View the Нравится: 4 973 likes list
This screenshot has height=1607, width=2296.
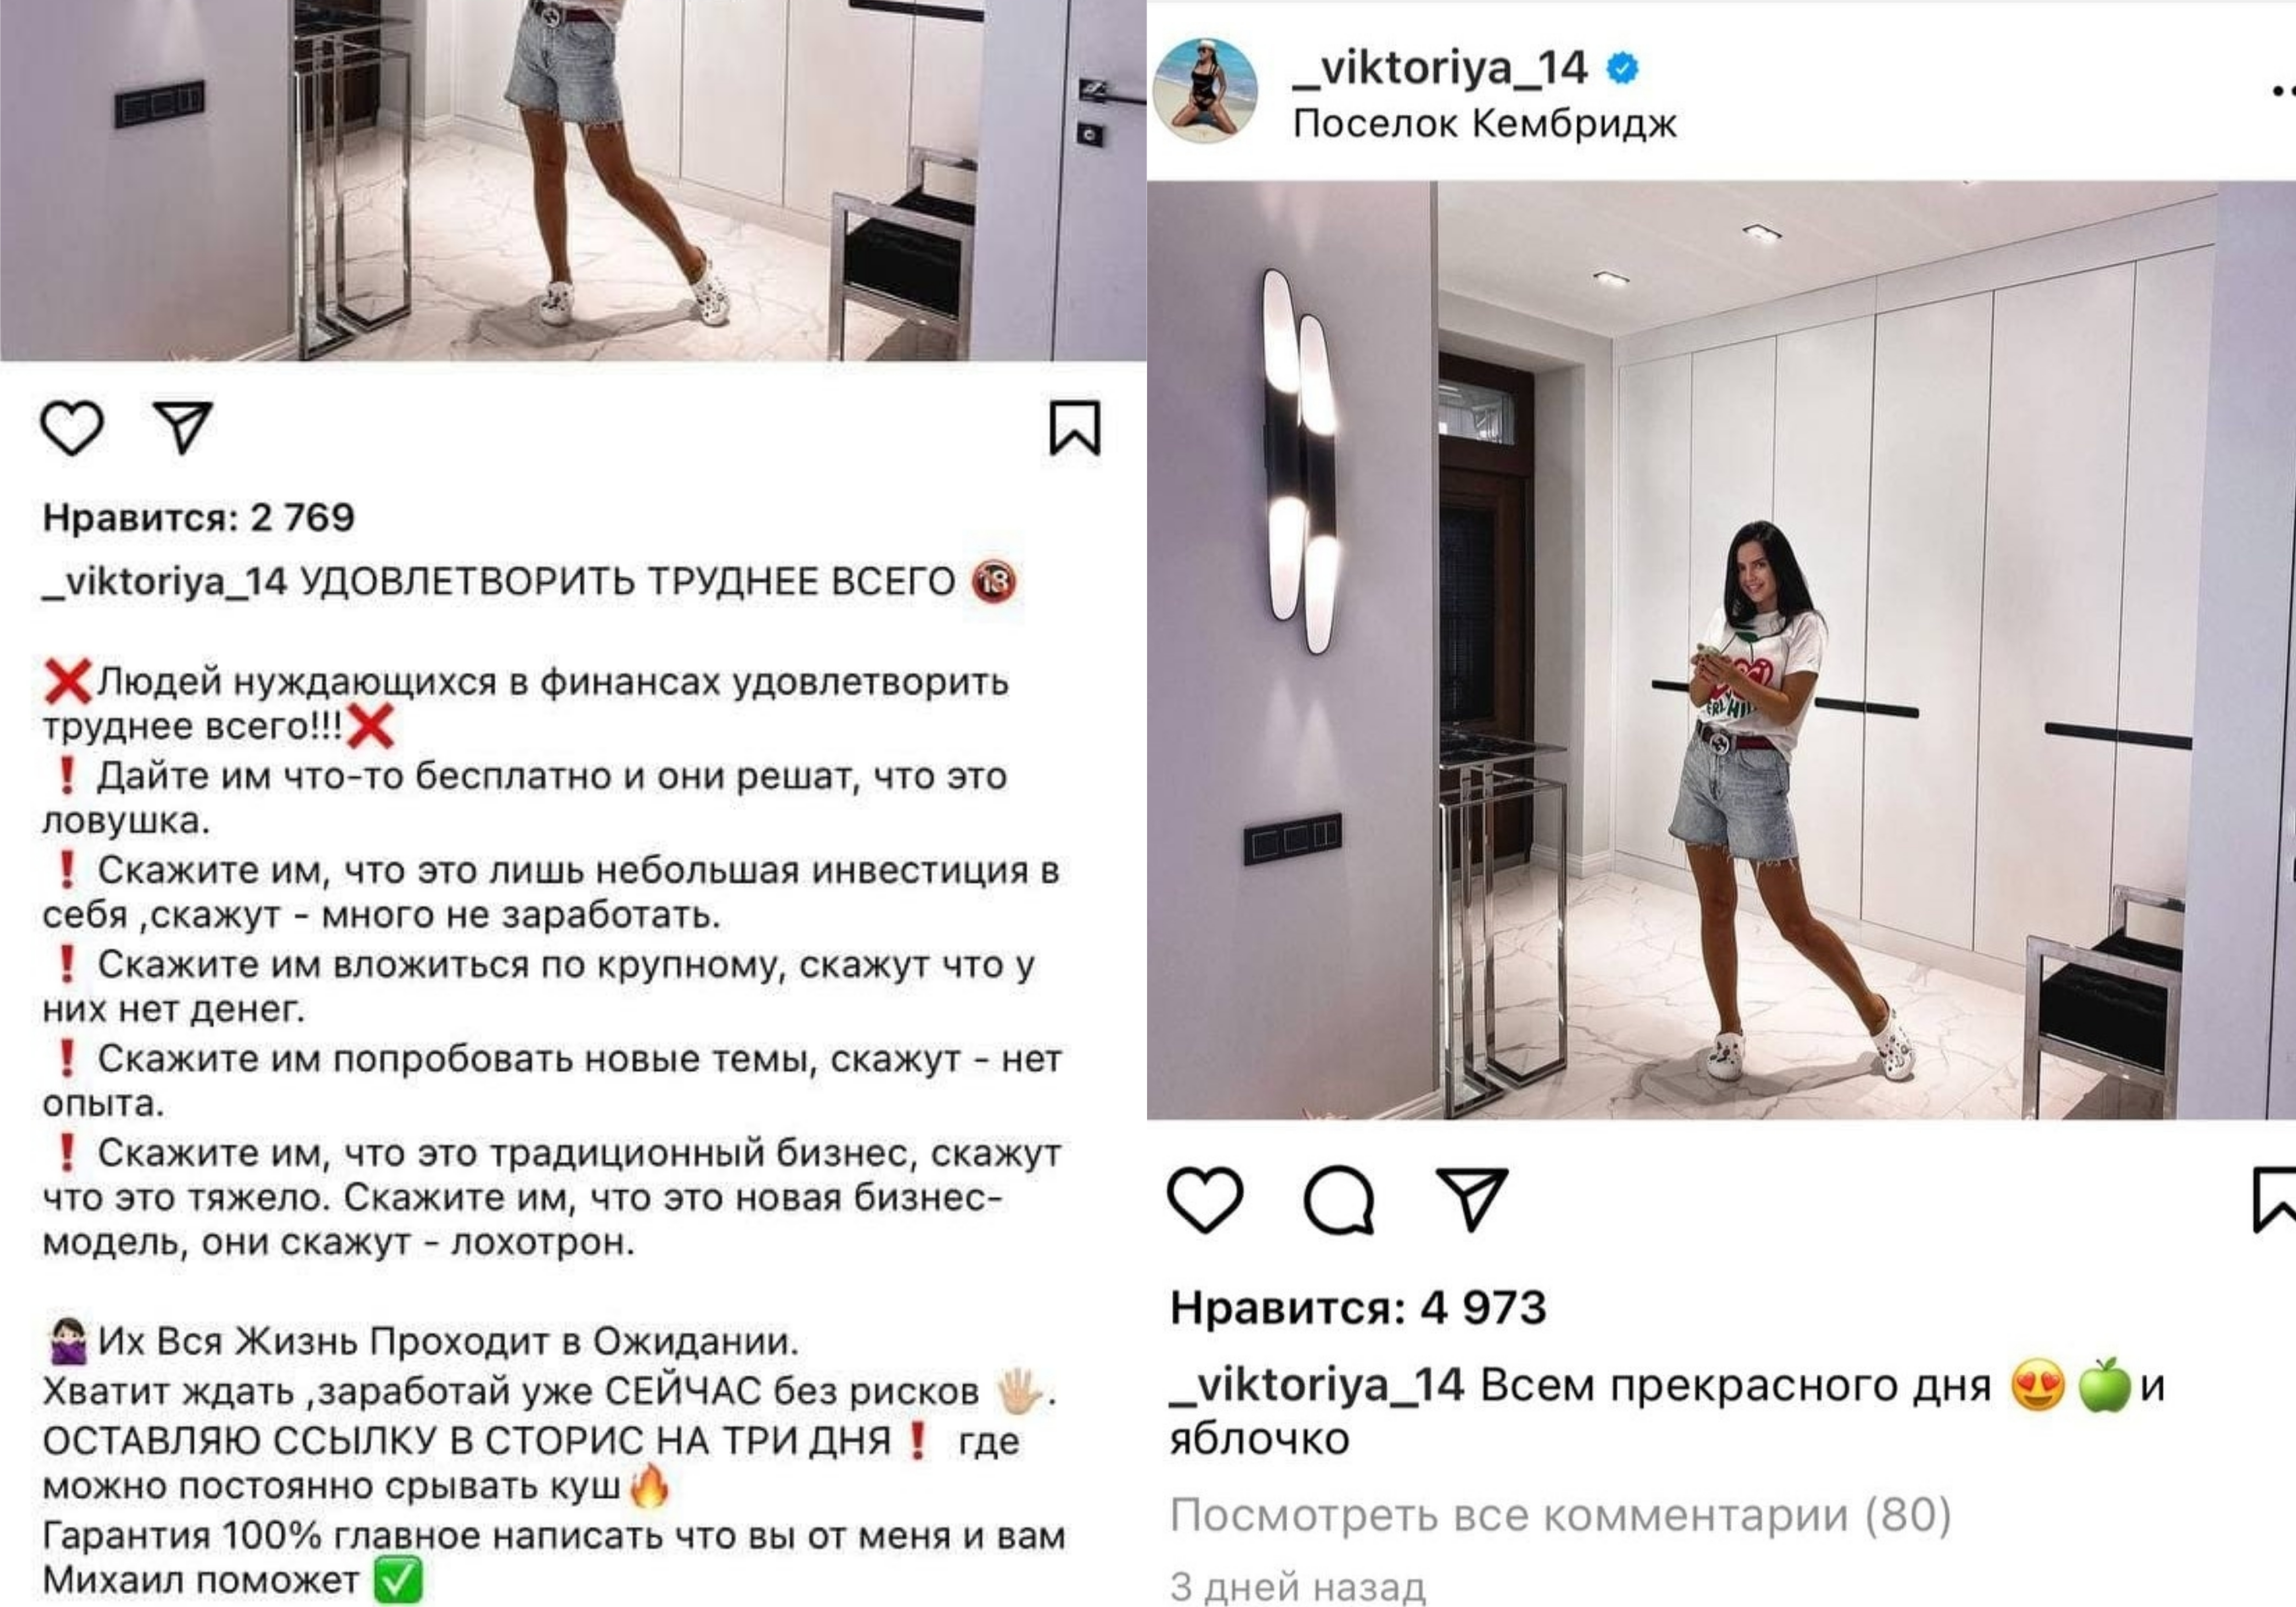click(1358, 1307)
